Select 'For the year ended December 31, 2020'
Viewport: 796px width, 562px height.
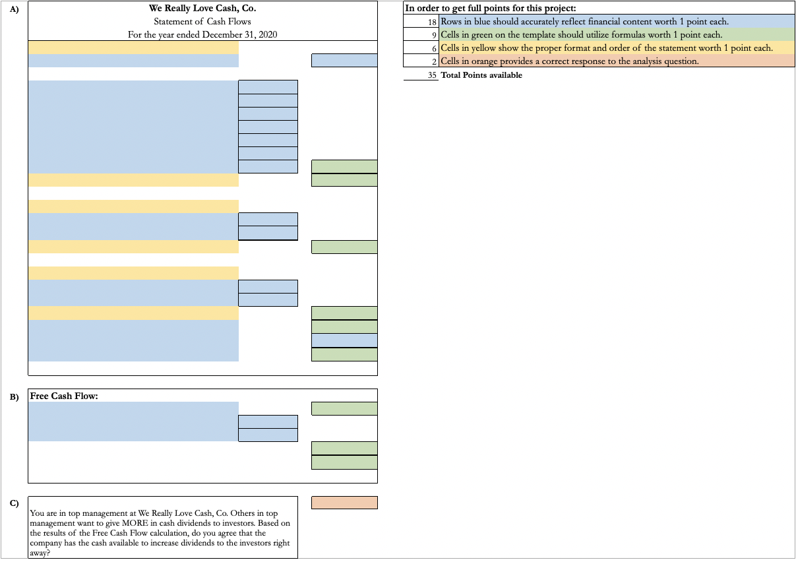pos(202,34)
